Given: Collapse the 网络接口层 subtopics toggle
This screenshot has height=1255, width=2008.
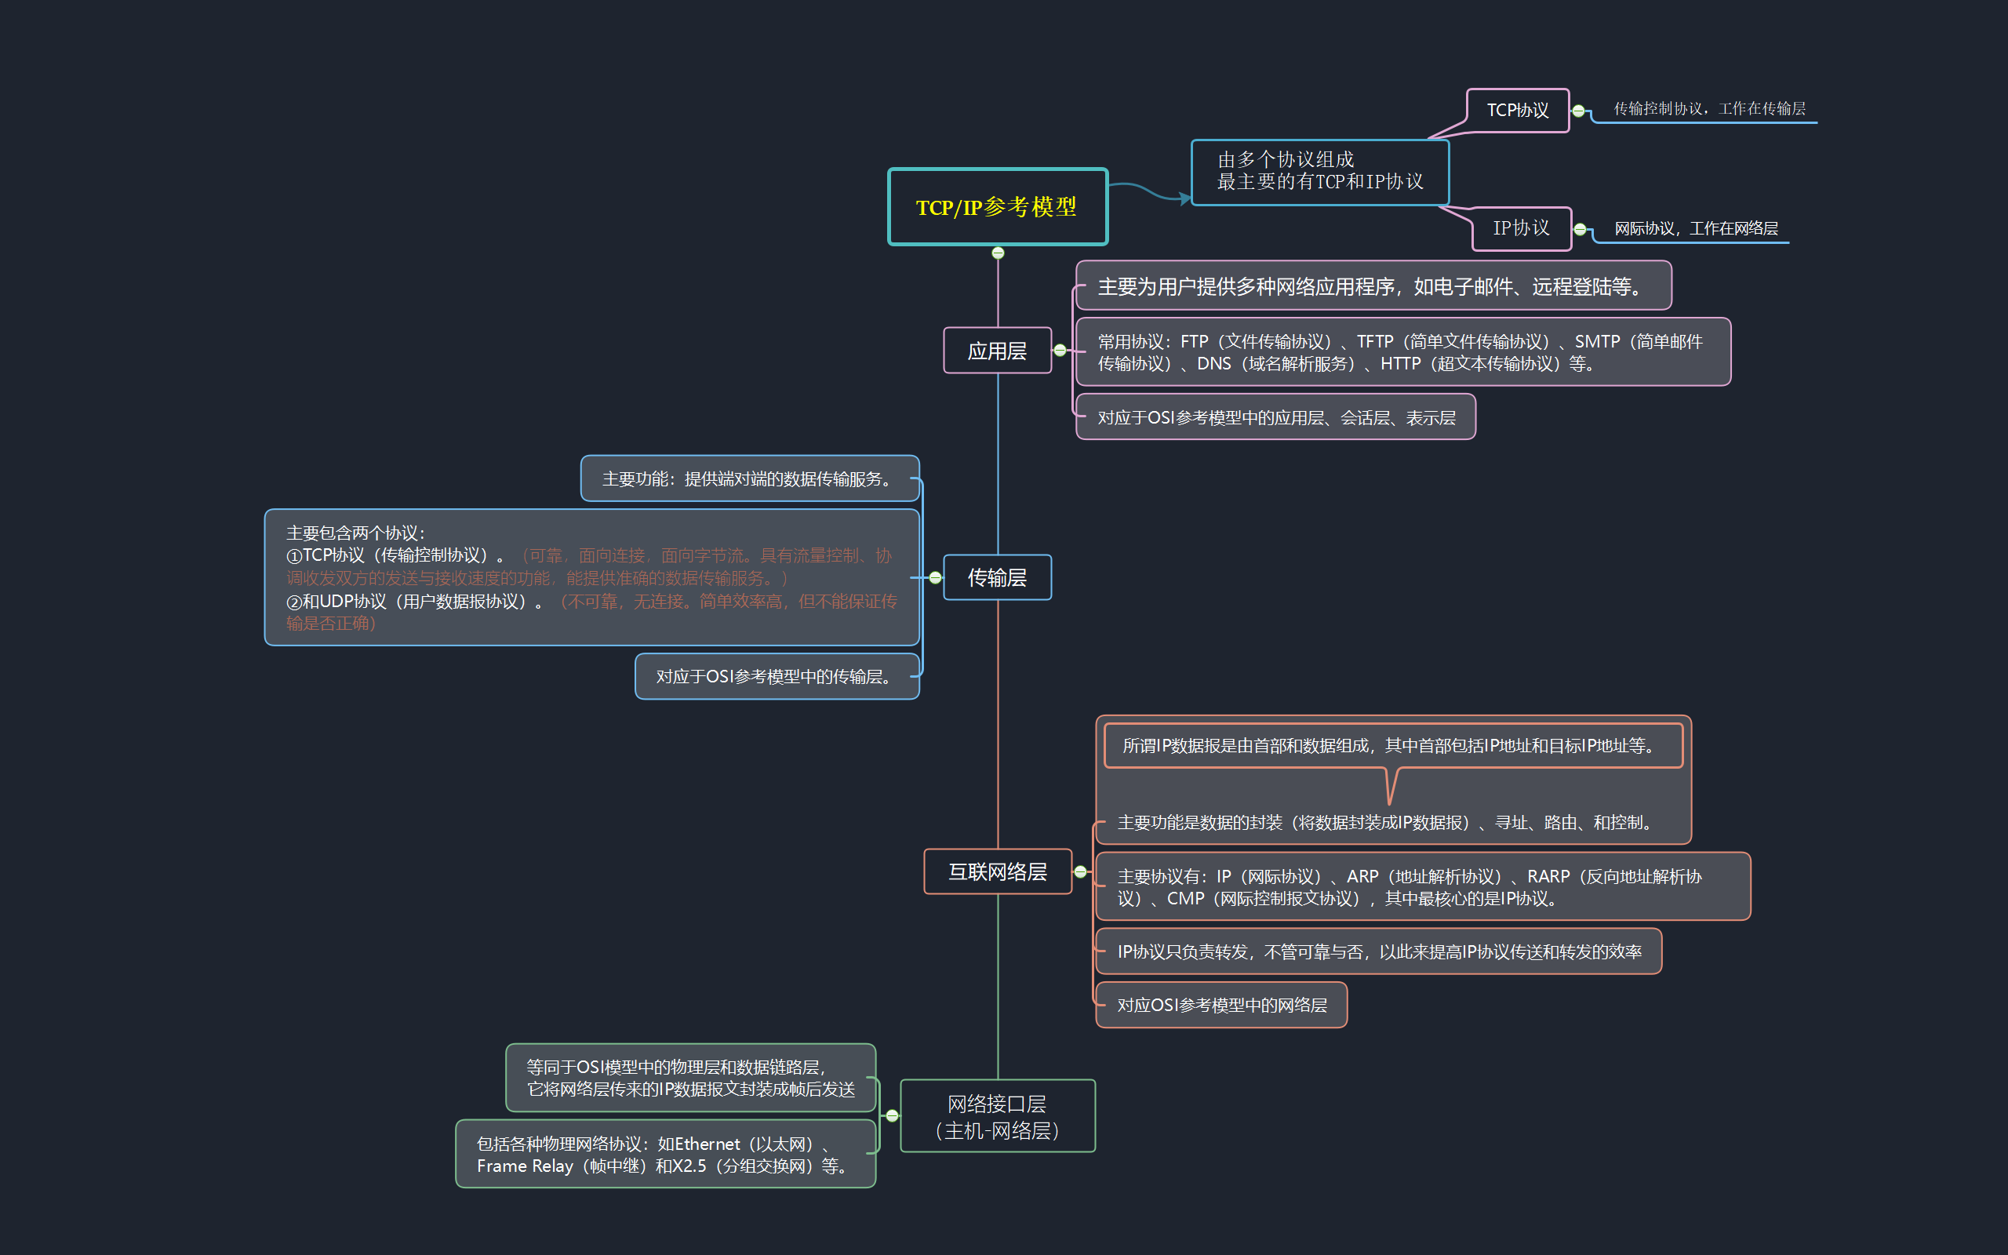Looking at the screenshot, I should tap(892, 1115).
